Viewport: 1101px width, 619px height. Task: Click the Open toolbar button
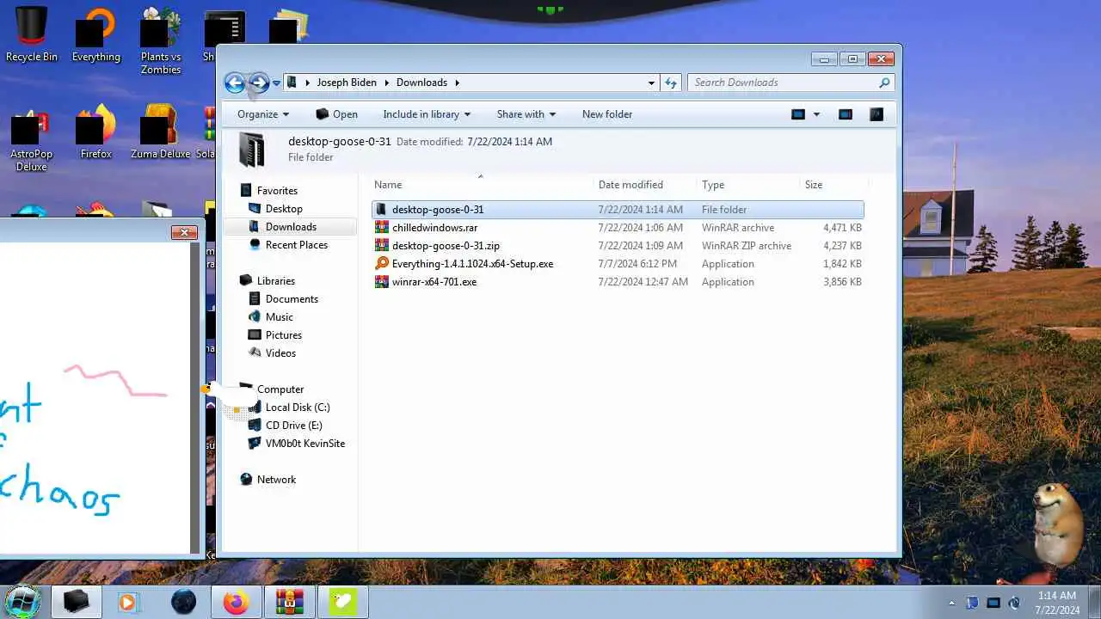tap(336, 114)
